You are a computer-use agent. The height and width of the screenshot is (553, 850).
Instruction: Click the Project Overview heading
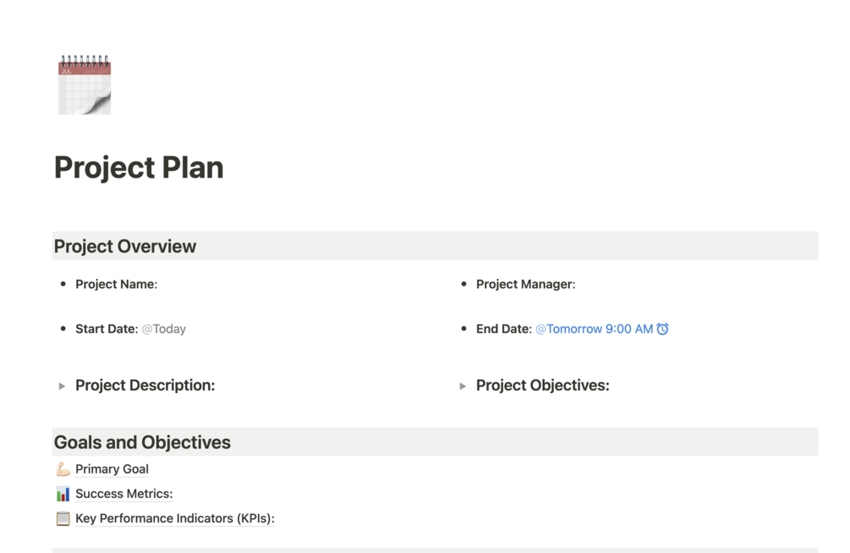pyautogui.click(x=125, y=246)
